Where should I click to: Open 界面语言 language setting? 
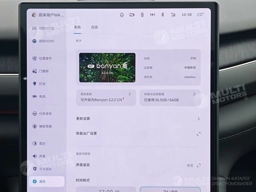click(138, 165)
